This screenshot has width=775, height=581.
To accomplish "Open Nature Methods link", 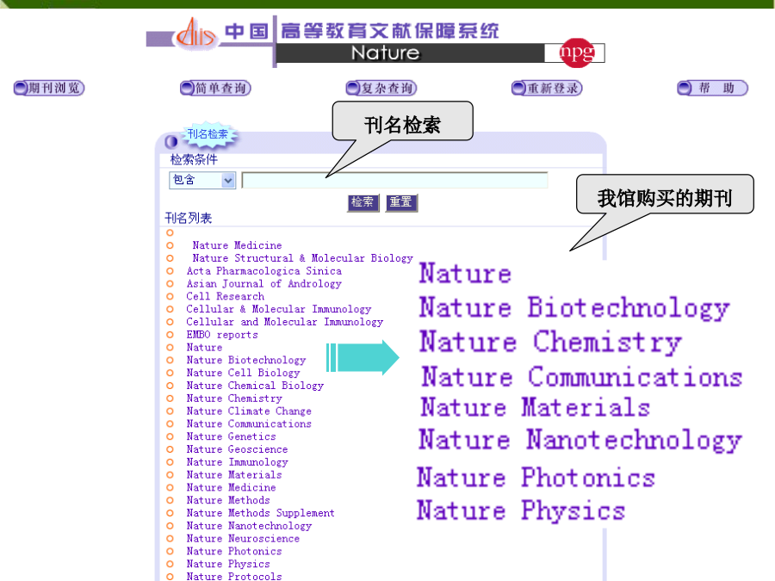I will (228, 500).
